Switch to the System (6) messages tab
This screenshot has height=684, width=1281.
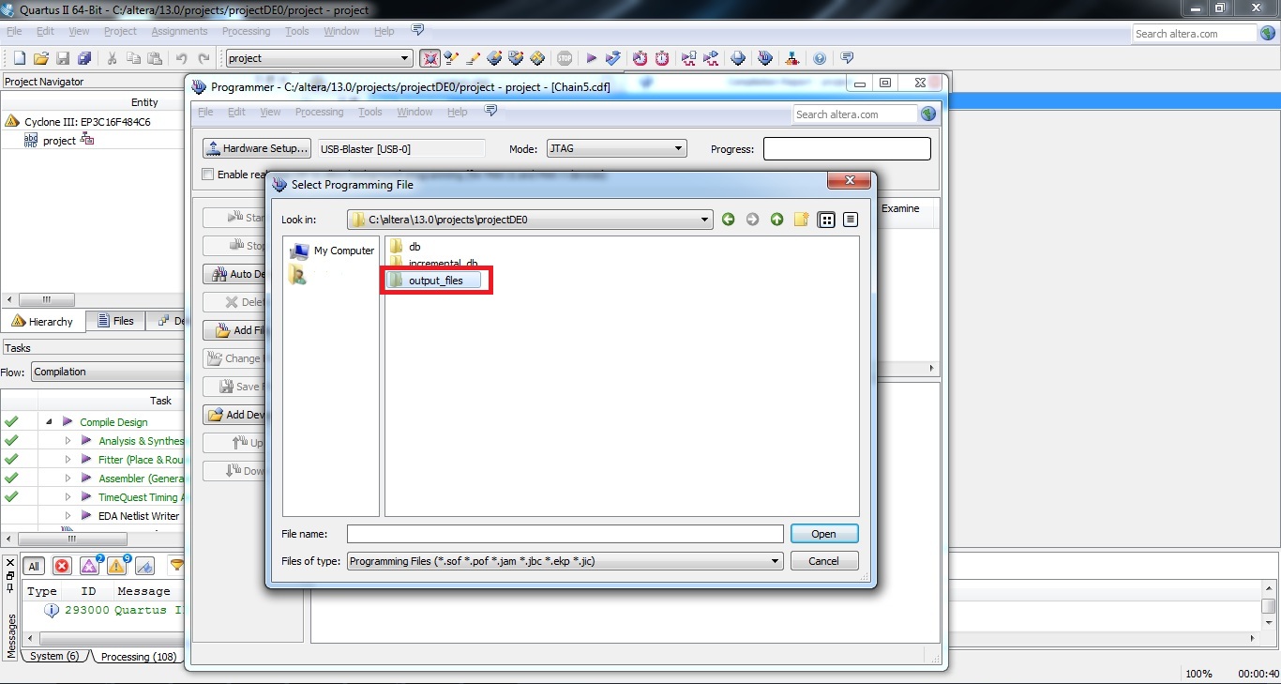point(54,656)
